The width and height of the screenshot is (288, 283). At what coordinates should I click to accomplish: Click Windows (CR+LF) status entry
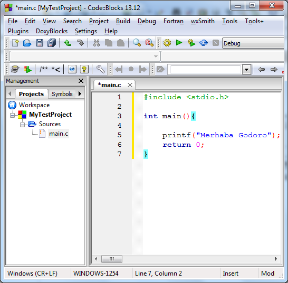(x=33, y=273)
